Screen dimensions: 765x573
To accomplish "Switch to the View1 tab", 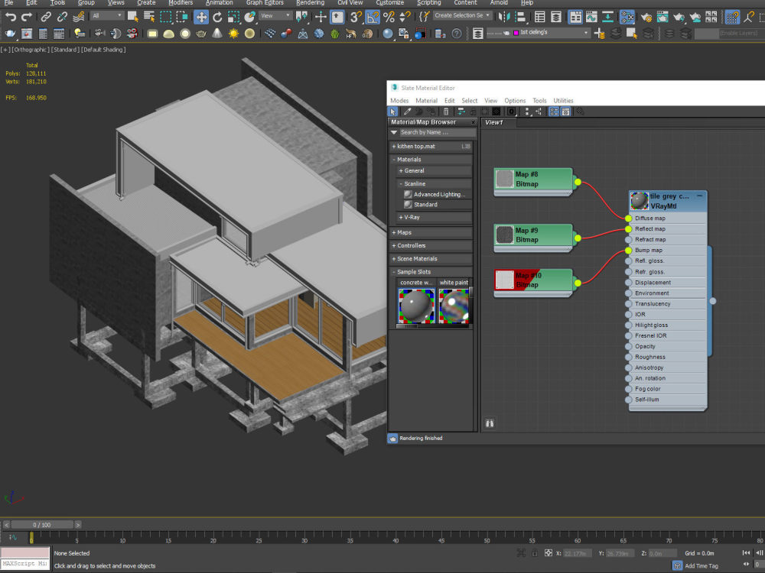I will [x=493, y=122].
